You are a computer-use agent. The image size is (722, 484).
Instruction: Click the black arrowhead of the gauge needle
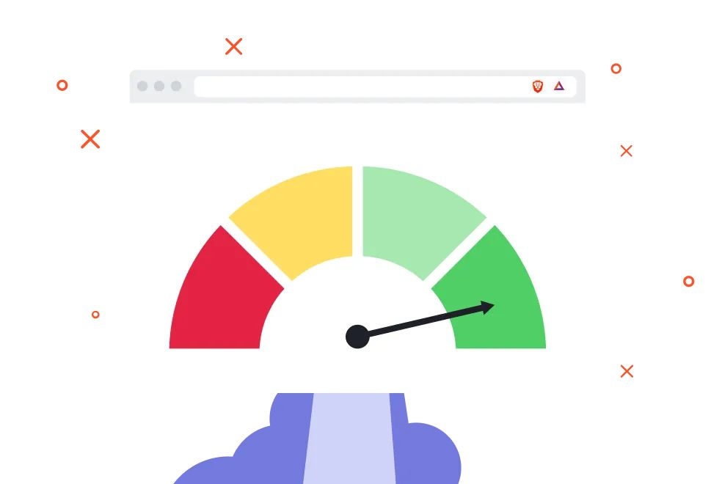(486, 307)
